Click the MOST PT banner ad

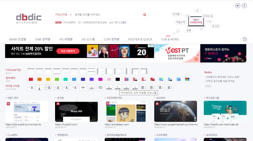coord(177,53)
